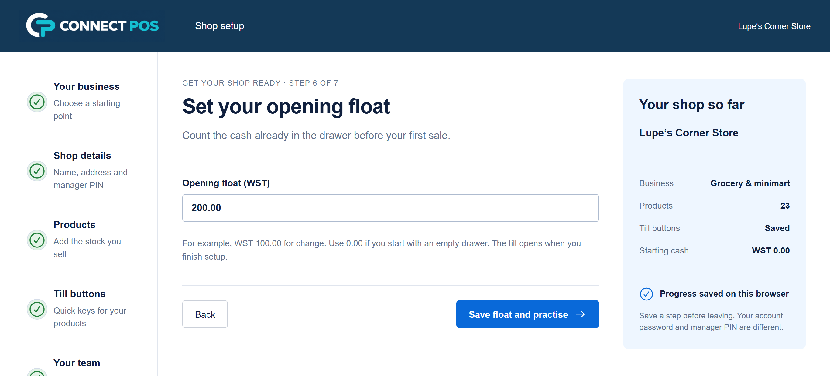Click Progress saved on this browser text
The height and width of the screenshot is (376, 830).
point(724,294)
